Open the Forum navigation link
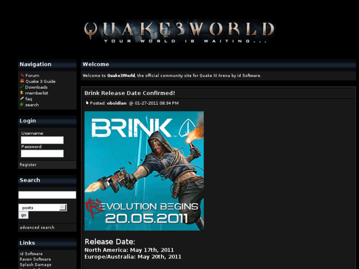359x269 pixels. point(32,76)
